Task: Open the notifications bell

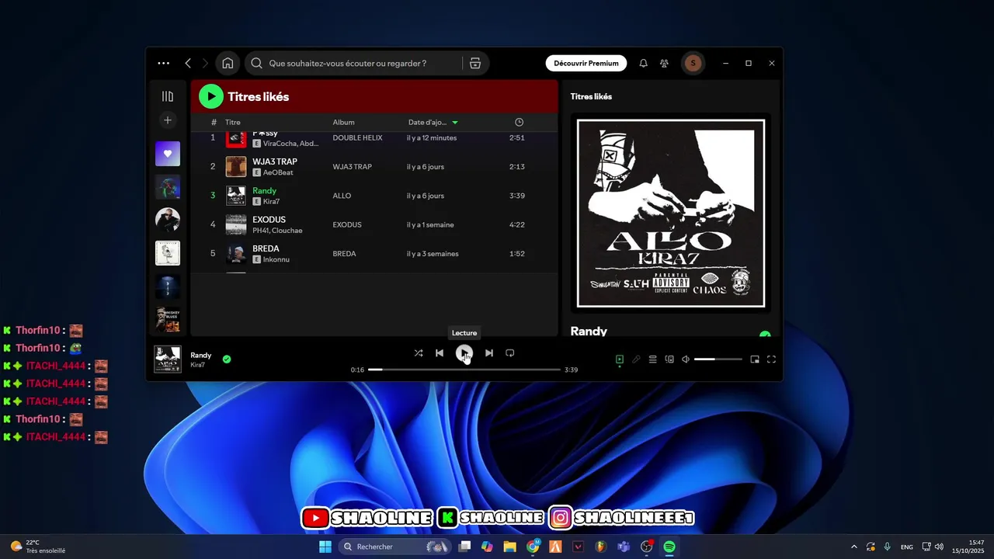Action: 643,64
